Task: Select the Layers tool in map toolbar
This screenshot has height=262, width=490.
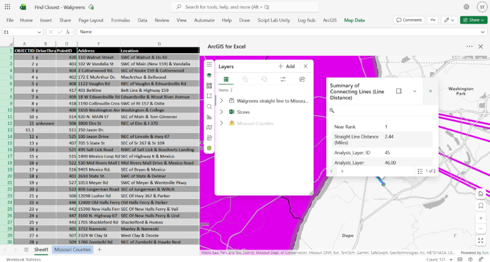Action: tap(209, 75)
